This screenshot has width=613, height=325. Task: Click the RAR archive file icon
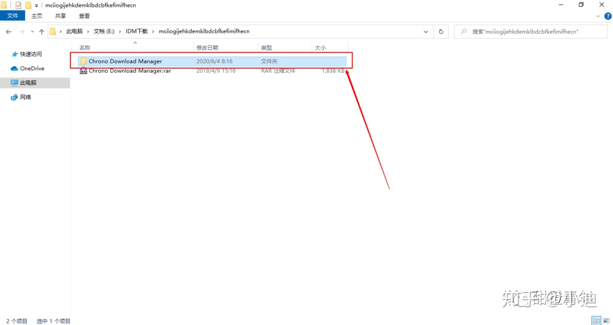[x=83, y=71]
